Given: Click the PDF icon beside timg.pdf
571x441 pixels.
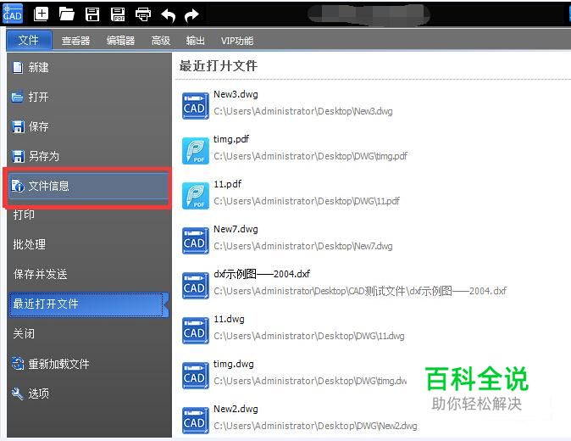Looking at the screenshot, I should coord(195,151).
